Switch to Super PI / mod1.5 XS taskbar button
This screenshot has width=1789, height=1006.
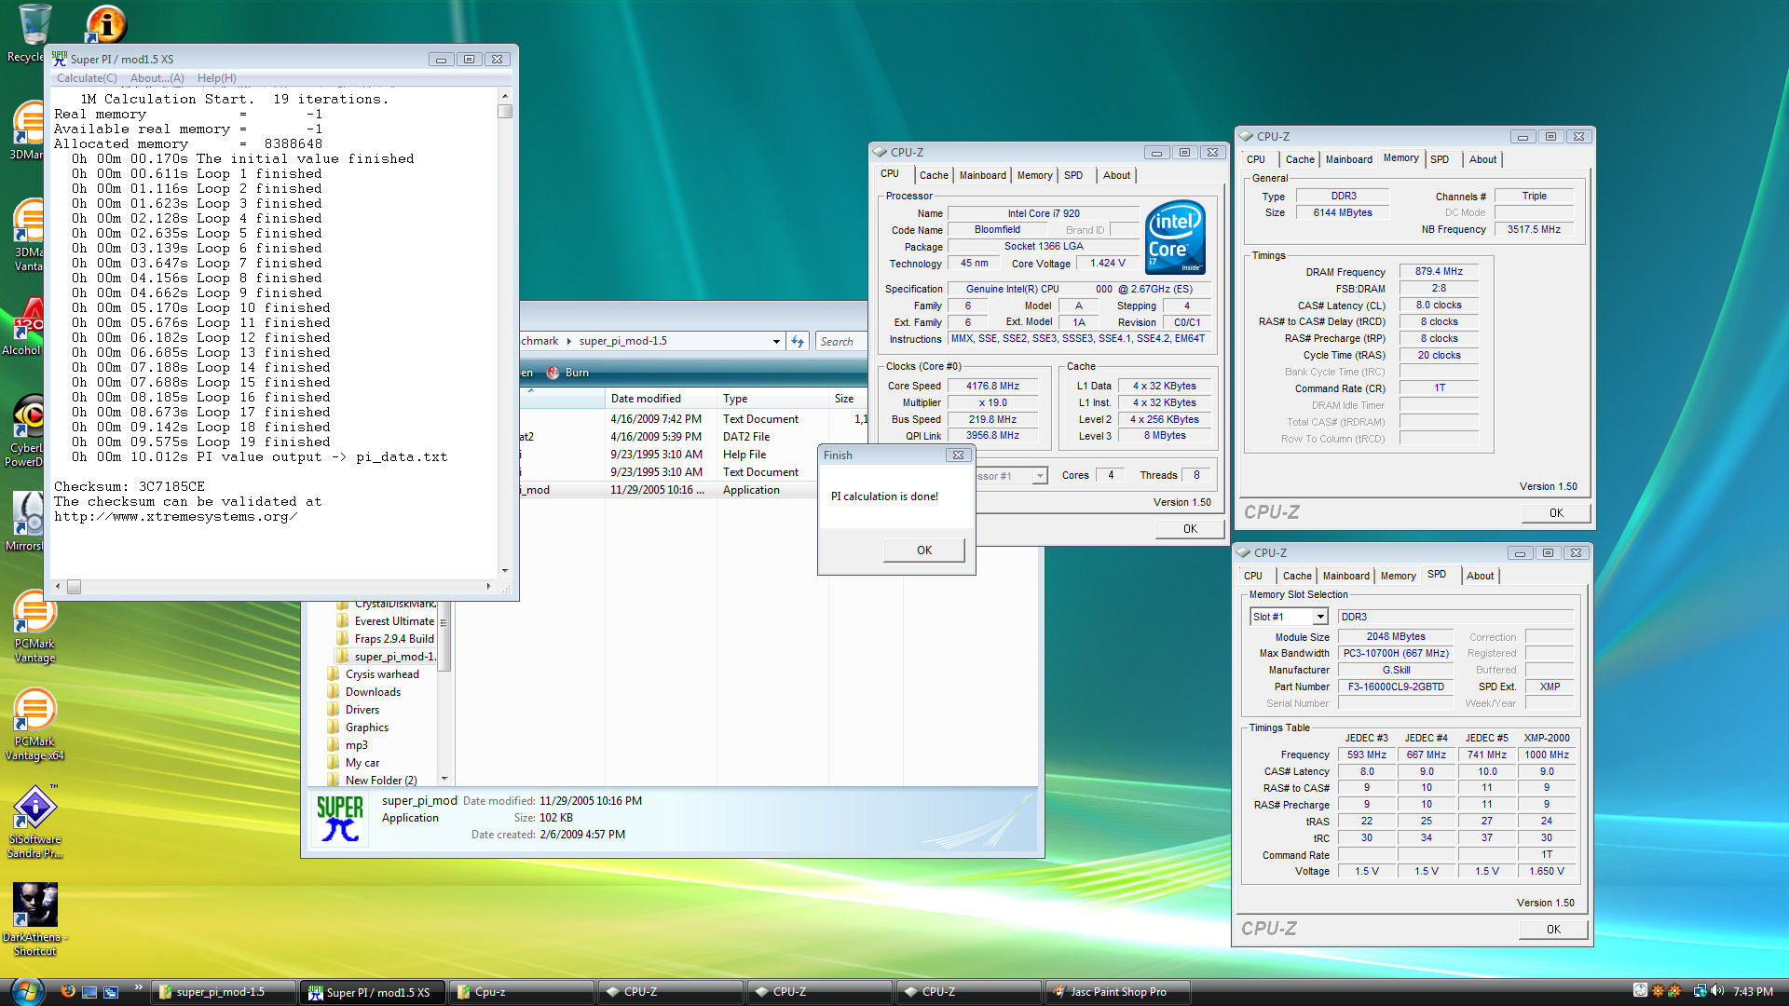[x=374, y=992]
